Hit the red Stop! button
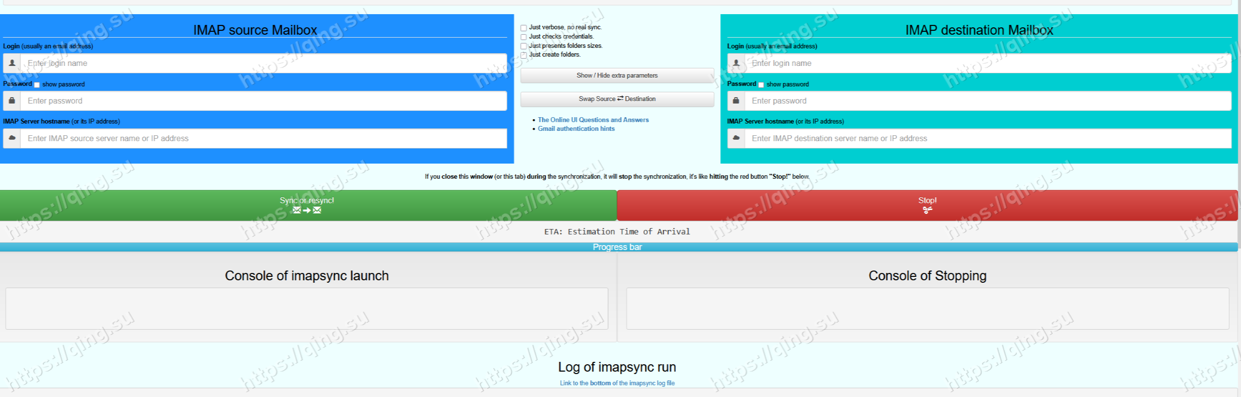1241x397 pixels. 928,206
